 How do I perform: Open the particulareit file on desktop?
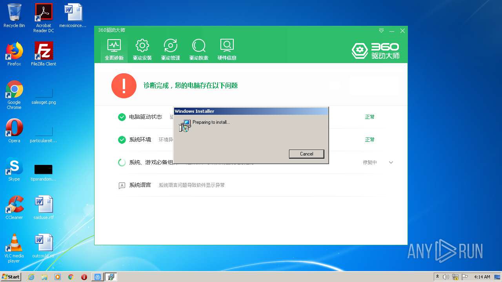tap(44, 134)
